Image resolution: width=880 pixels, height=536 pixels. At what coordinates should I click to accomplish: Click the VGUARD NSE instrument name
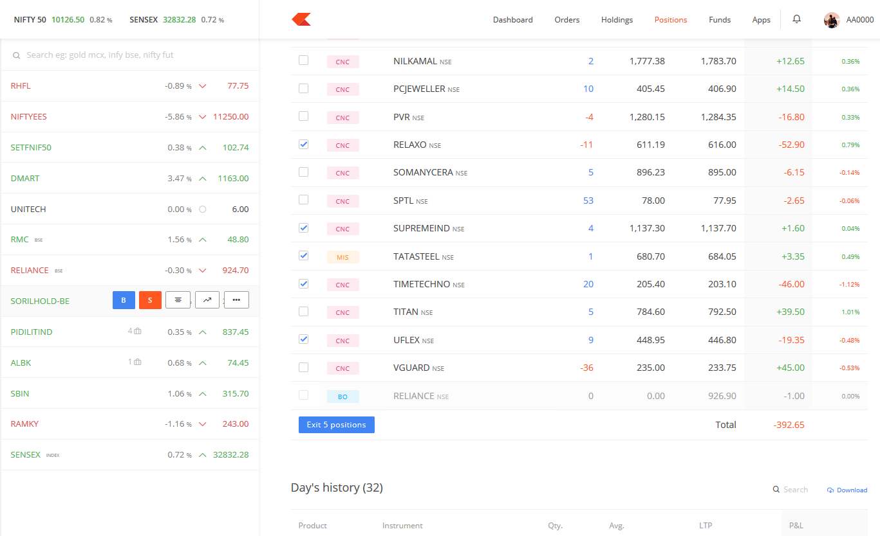coord(418,368)
